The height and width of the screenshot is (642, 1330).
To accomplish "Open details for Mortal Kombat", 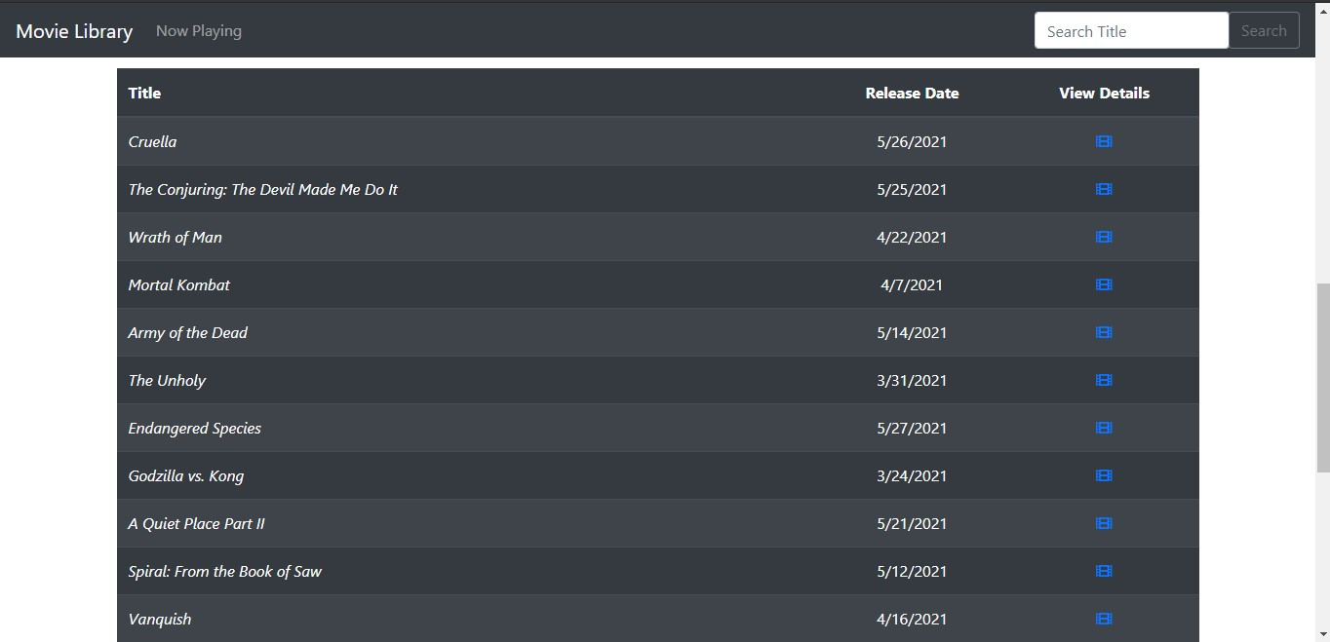I will tap(1103, 284).
